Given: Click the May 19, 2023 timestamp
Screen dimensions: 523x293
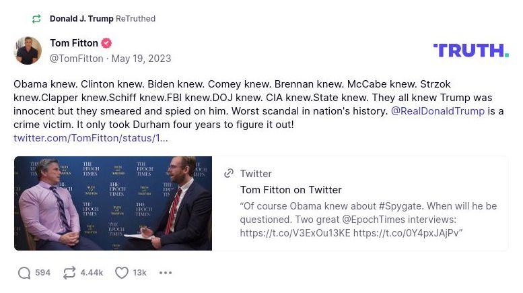Looking at the screenshot, I should pos(141,59).
